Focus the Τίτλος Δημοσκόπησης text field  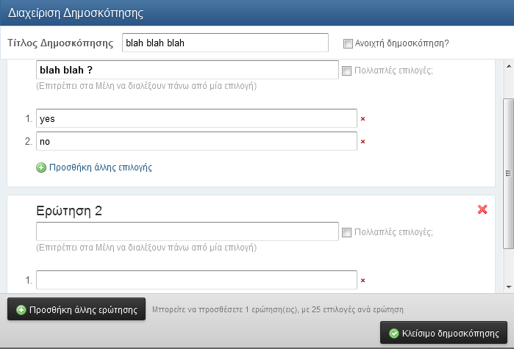tap(225, 43)
